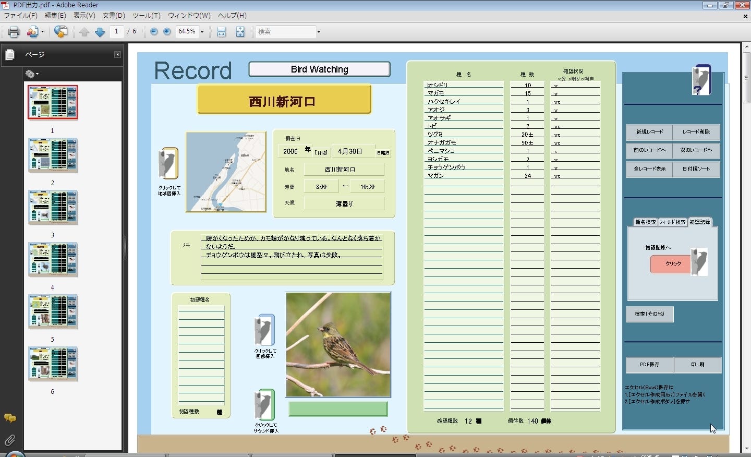Screen dimensions: 751x457
Task: Click the PDF保存 button
Action: pyautogui.click(x=650, y=365)
